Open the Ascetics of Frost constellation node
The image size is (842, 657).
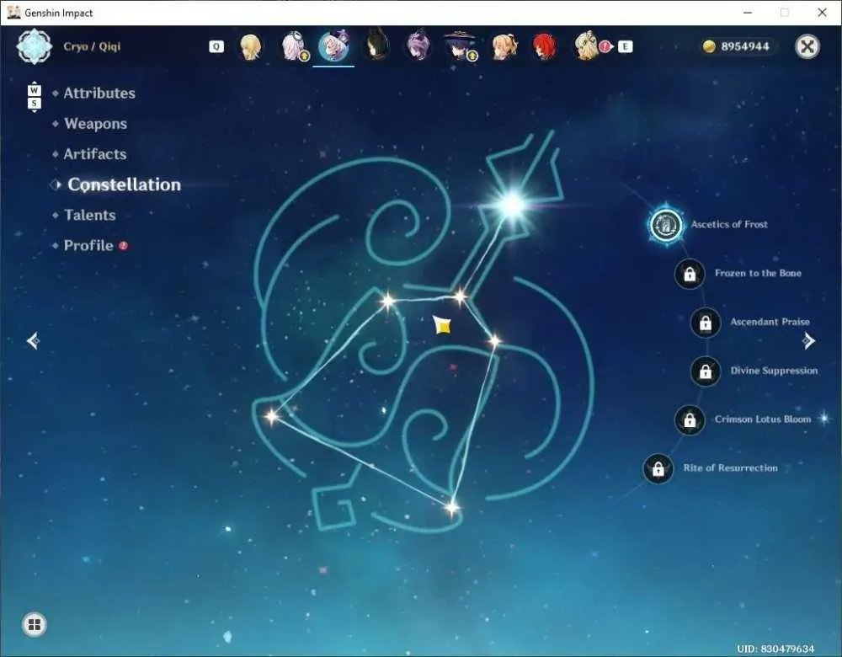click(666, 225)
